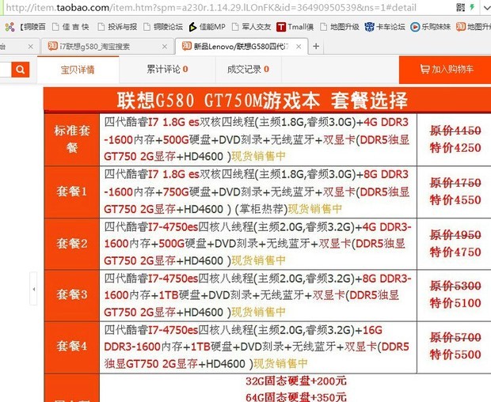Image resolution: width=491 pixels, height=402 pixels.
Task: Click the 原价4950 struck-through price
Action: pos(455,235)
